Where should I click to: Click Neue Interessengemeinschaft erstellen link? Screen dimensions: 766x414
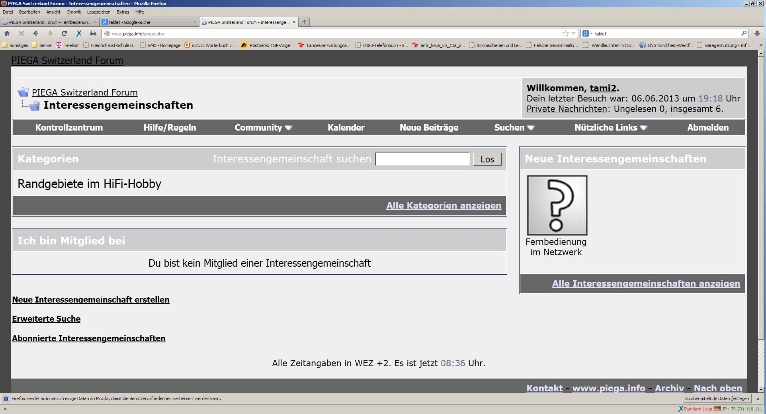point(91,300)
